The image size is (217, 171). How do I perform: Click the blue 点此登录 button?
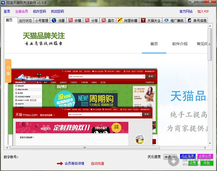187,156
